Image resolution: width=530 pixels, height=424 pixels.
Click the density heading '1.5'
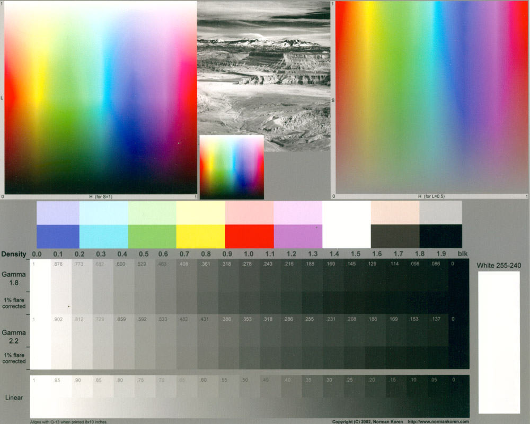tap(356, 254)
